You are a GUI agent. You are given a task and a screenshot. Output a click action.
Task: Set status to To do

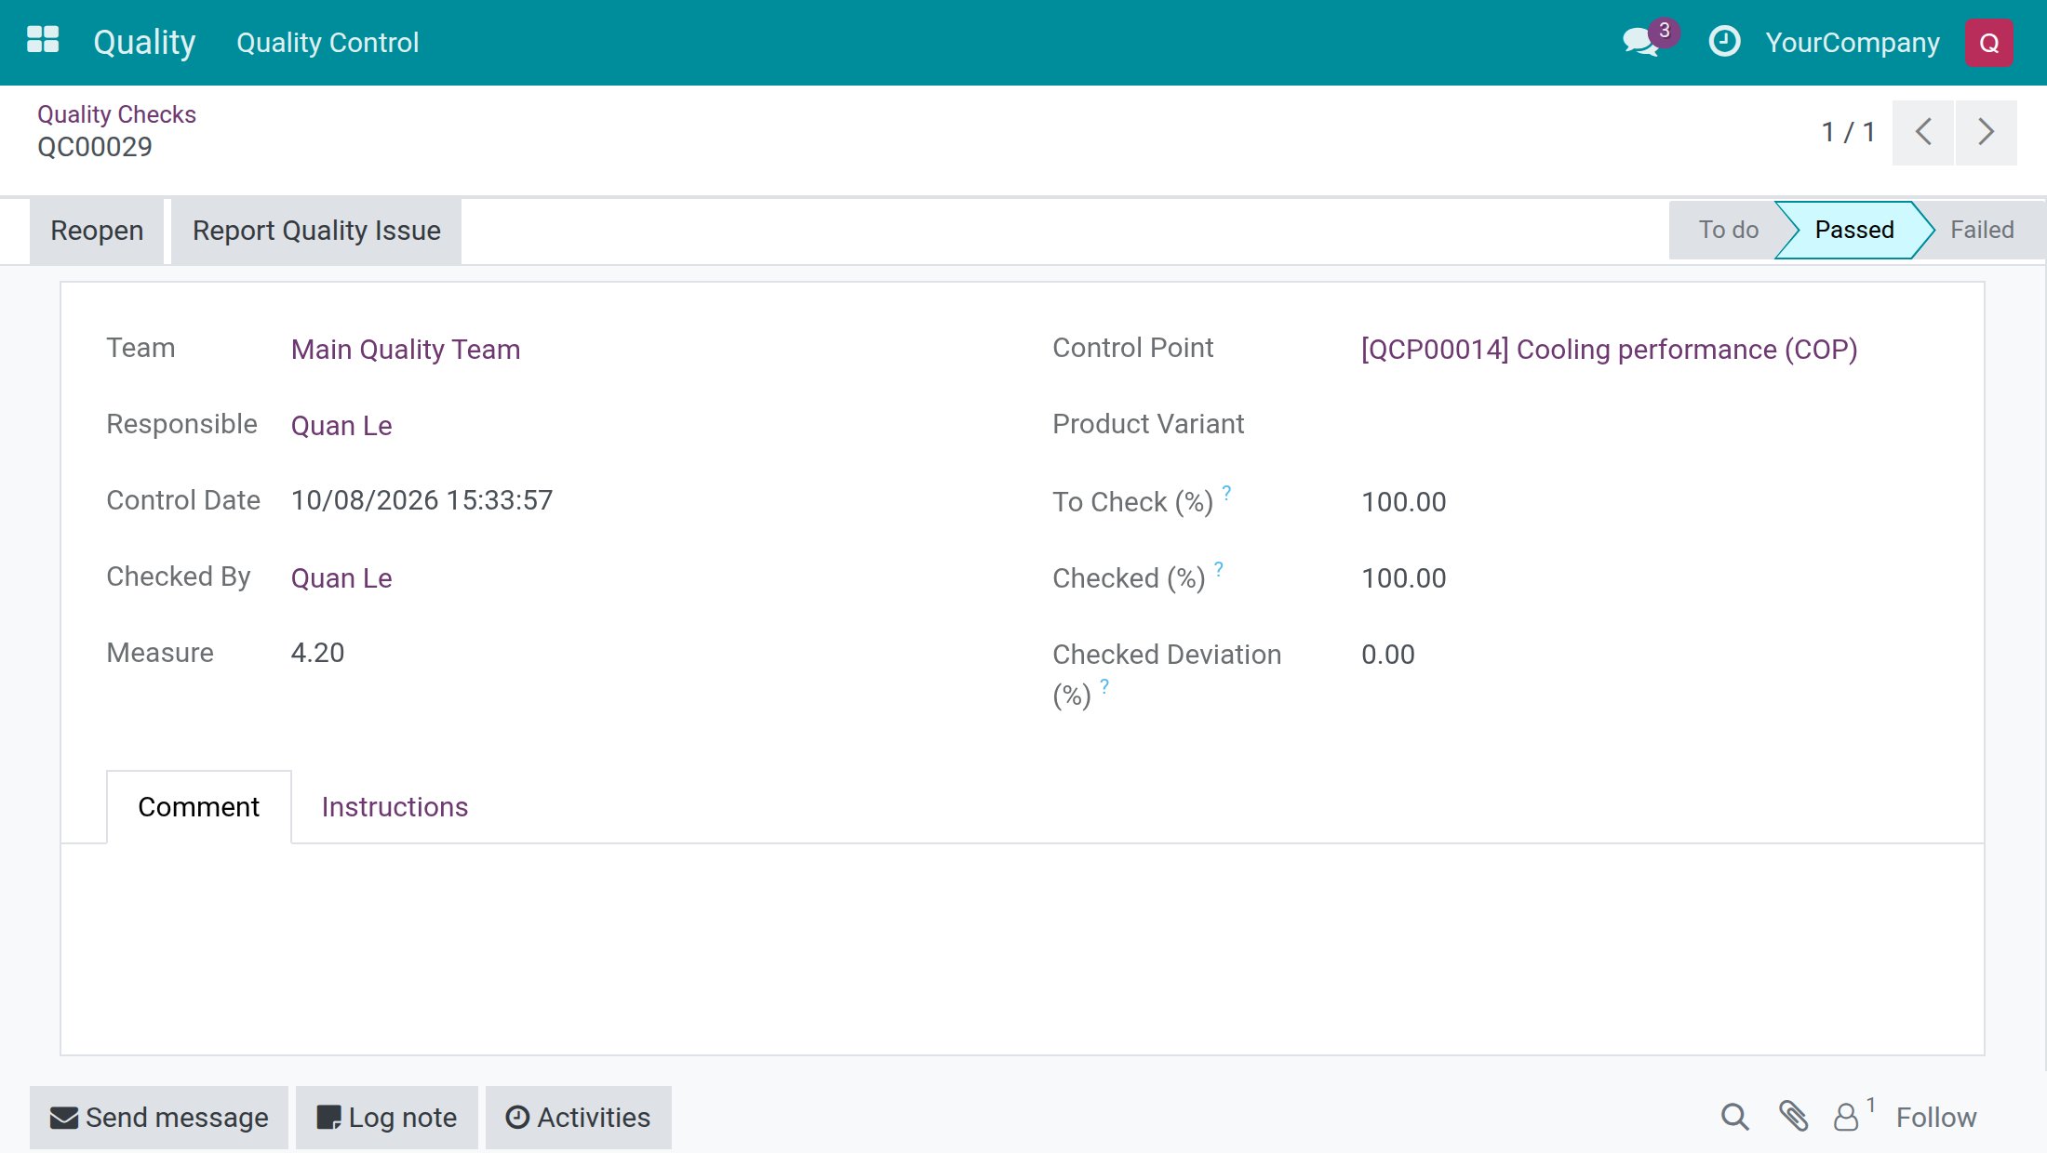1728,230
